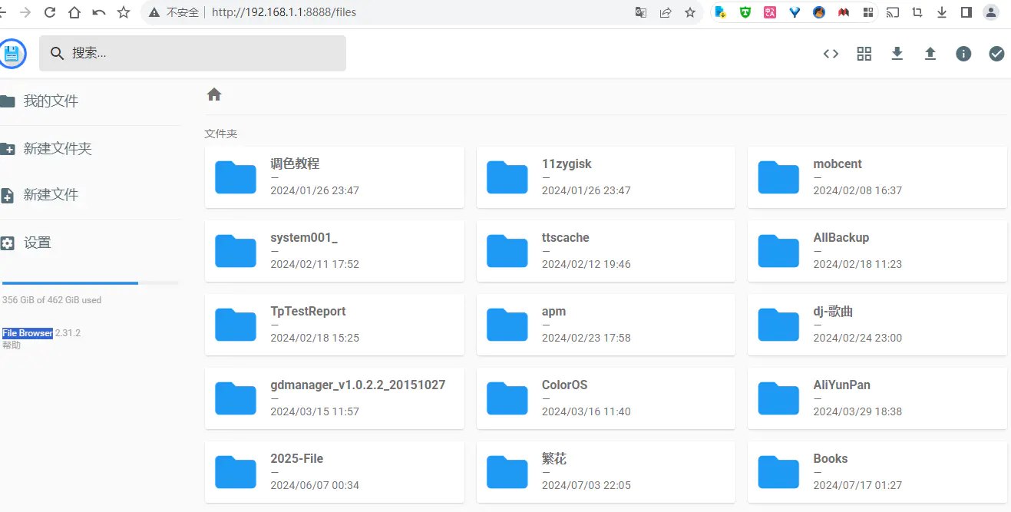Click the 文件夹 section heading
1011x512 pixels.
221,134
